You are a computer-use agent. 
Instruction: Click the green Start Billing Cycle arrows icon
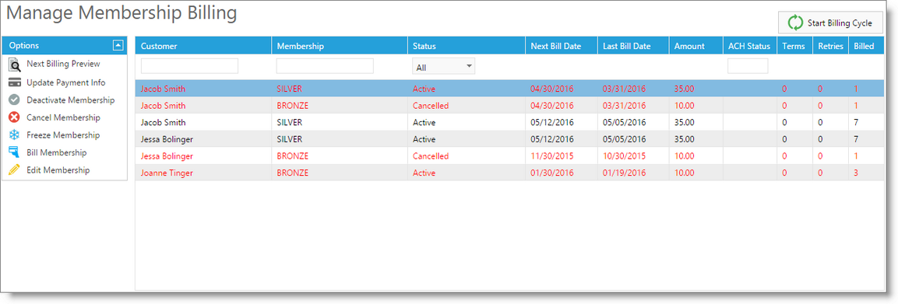pyautogui.click(x=795, y=23)
